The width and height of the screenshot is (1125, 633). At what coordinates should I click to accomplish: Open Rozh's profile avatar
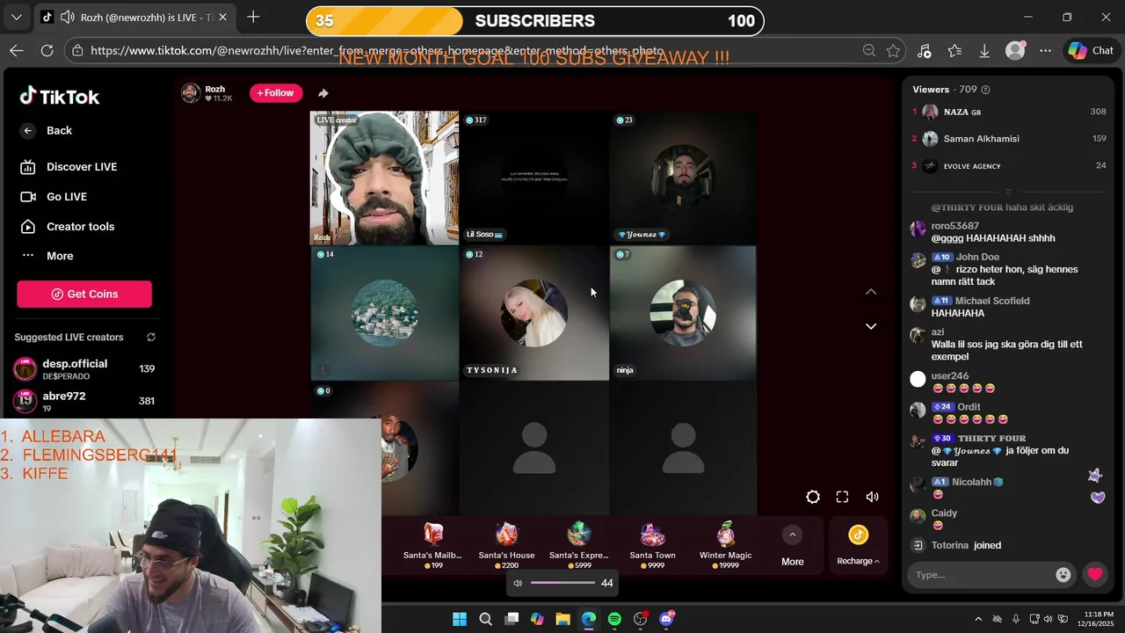click(191, 92)
